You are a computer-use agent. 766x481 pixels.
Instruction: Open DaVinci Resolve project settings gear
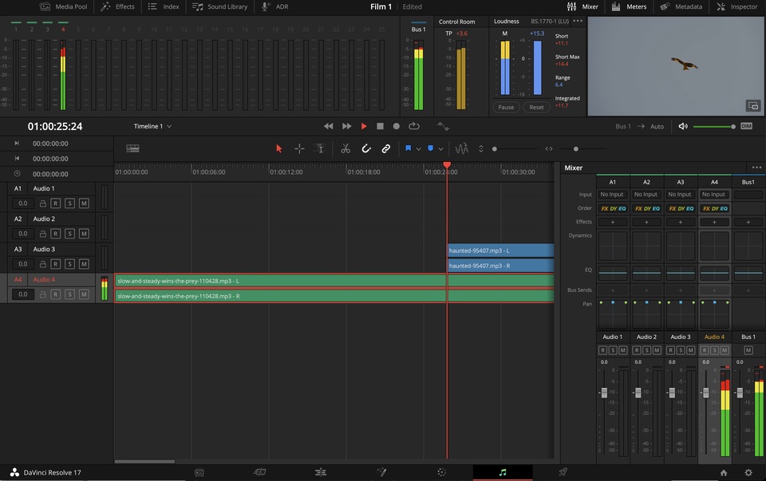tap(747, 471)
